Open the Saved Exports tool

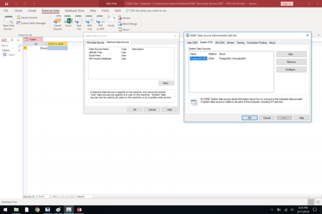click(x=57, y=22)
